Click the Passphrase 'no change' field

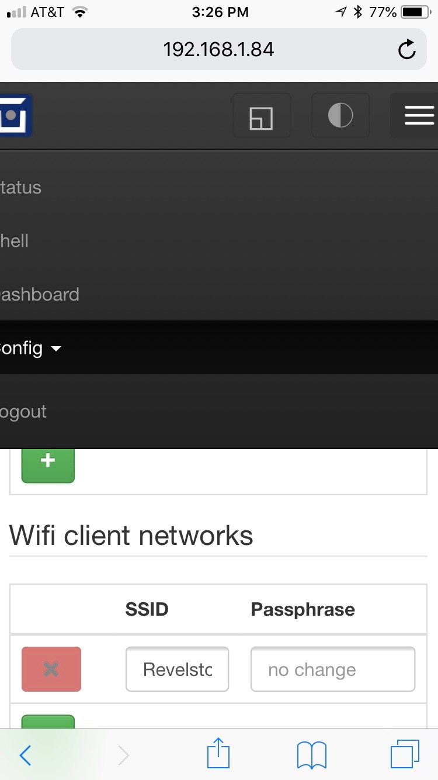[x=332, y=669]
